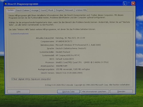
Task: Open the Netzwerk tab
Action: pos(69,10)
